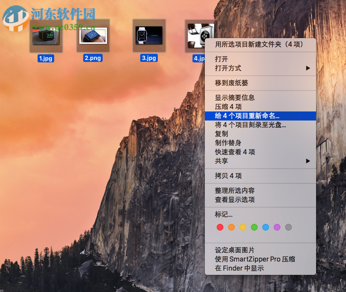The width and height of the screenshot is (346, 292).
Task: Apply the yellow tag color
Action: (x=243, y=227)
